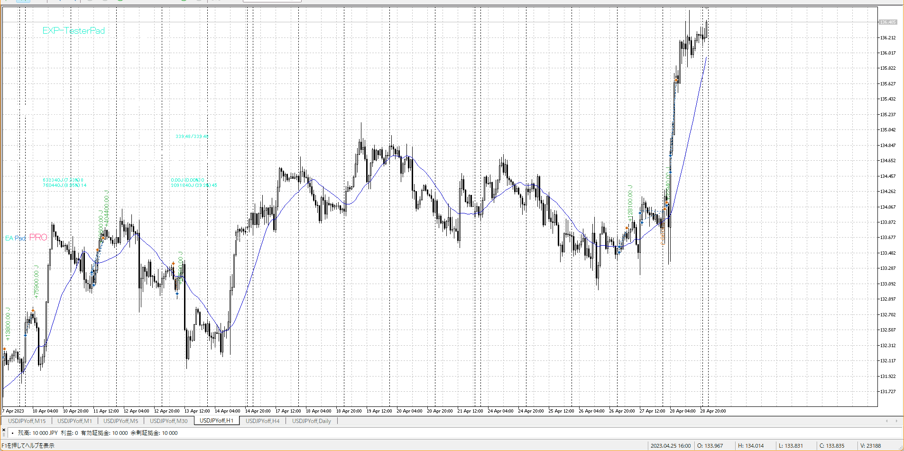Click the +128100.00 profit label
The height and width of the screenshot is (451, 904).
coord(630,203)
